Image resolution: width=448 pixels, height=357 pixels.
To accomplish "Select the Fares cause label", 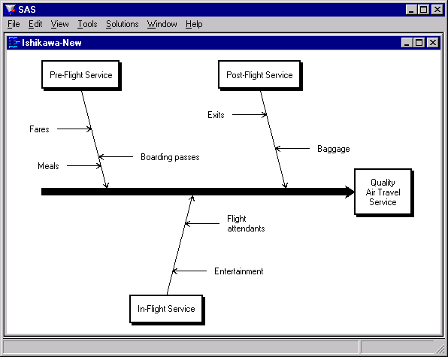I will coord(39,129).
